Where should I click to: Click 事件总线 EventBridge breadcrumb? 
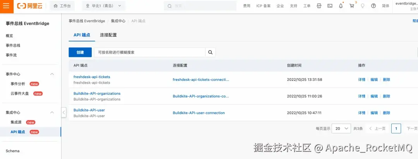point(87,21)
